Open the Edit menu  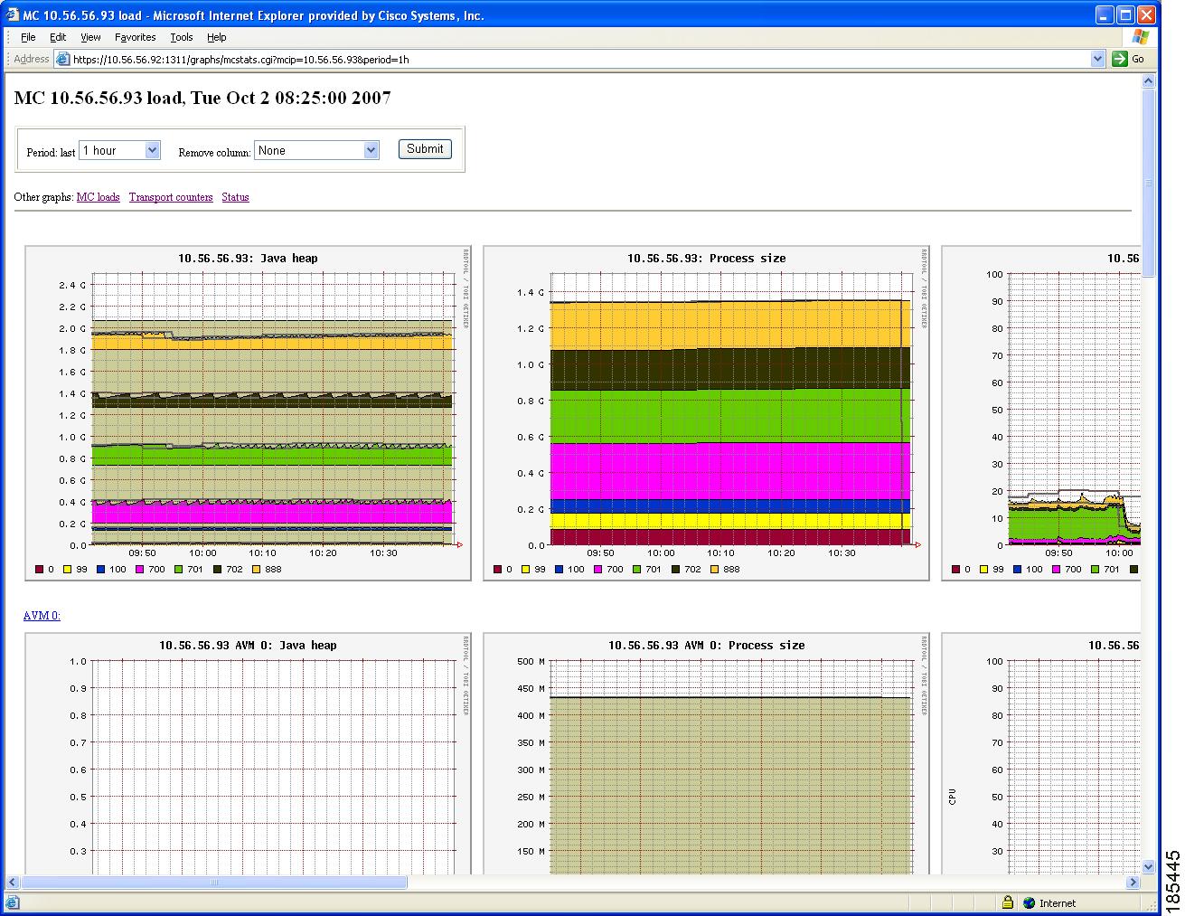[x=58, y=37]
